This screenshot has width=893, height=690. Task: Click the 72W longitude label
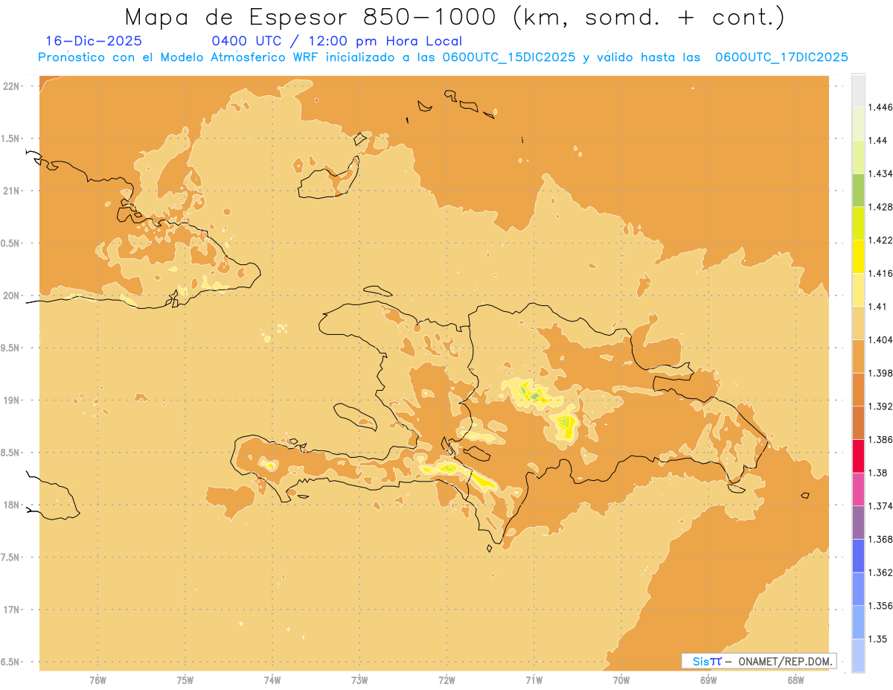tap(446, 680)
